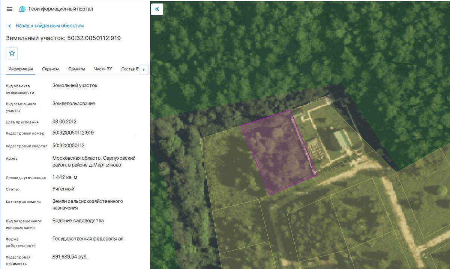The height and width of the screenshot is (269, 450).
Task: Click the Геоинформационный портал title
Action: [x=61, y=9]
